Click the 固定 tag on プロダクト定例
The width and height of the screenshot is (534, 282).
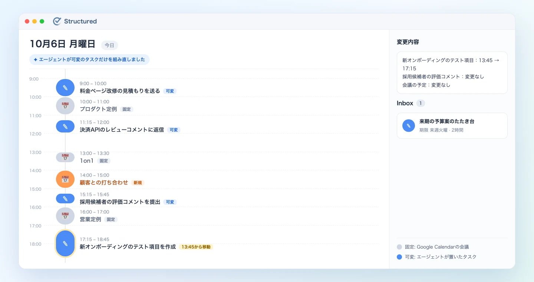pyautogui.click(x=126, y=109)
